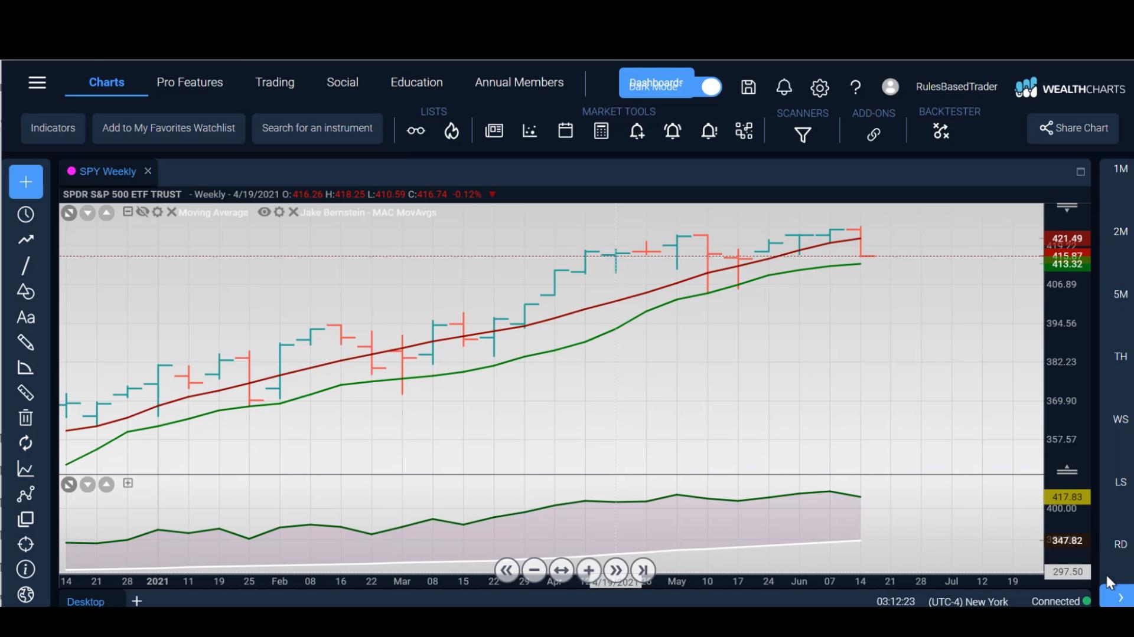This screenshot has height=637, width=1134.
Task: Click the bell with sound icon
Action: click(709, 131)
